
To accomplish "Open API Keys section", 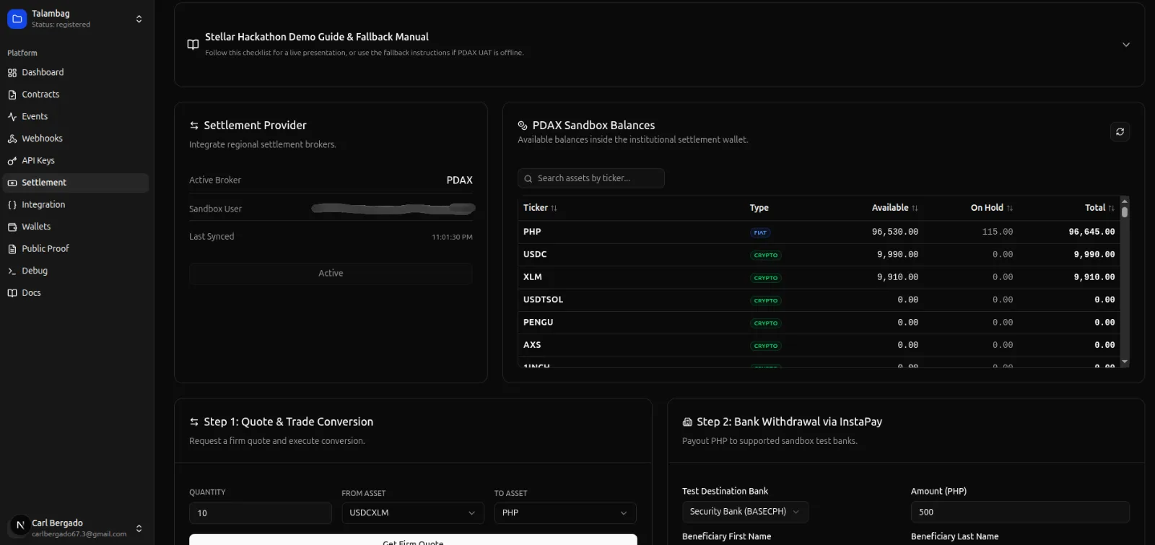I will click(76, 160).
